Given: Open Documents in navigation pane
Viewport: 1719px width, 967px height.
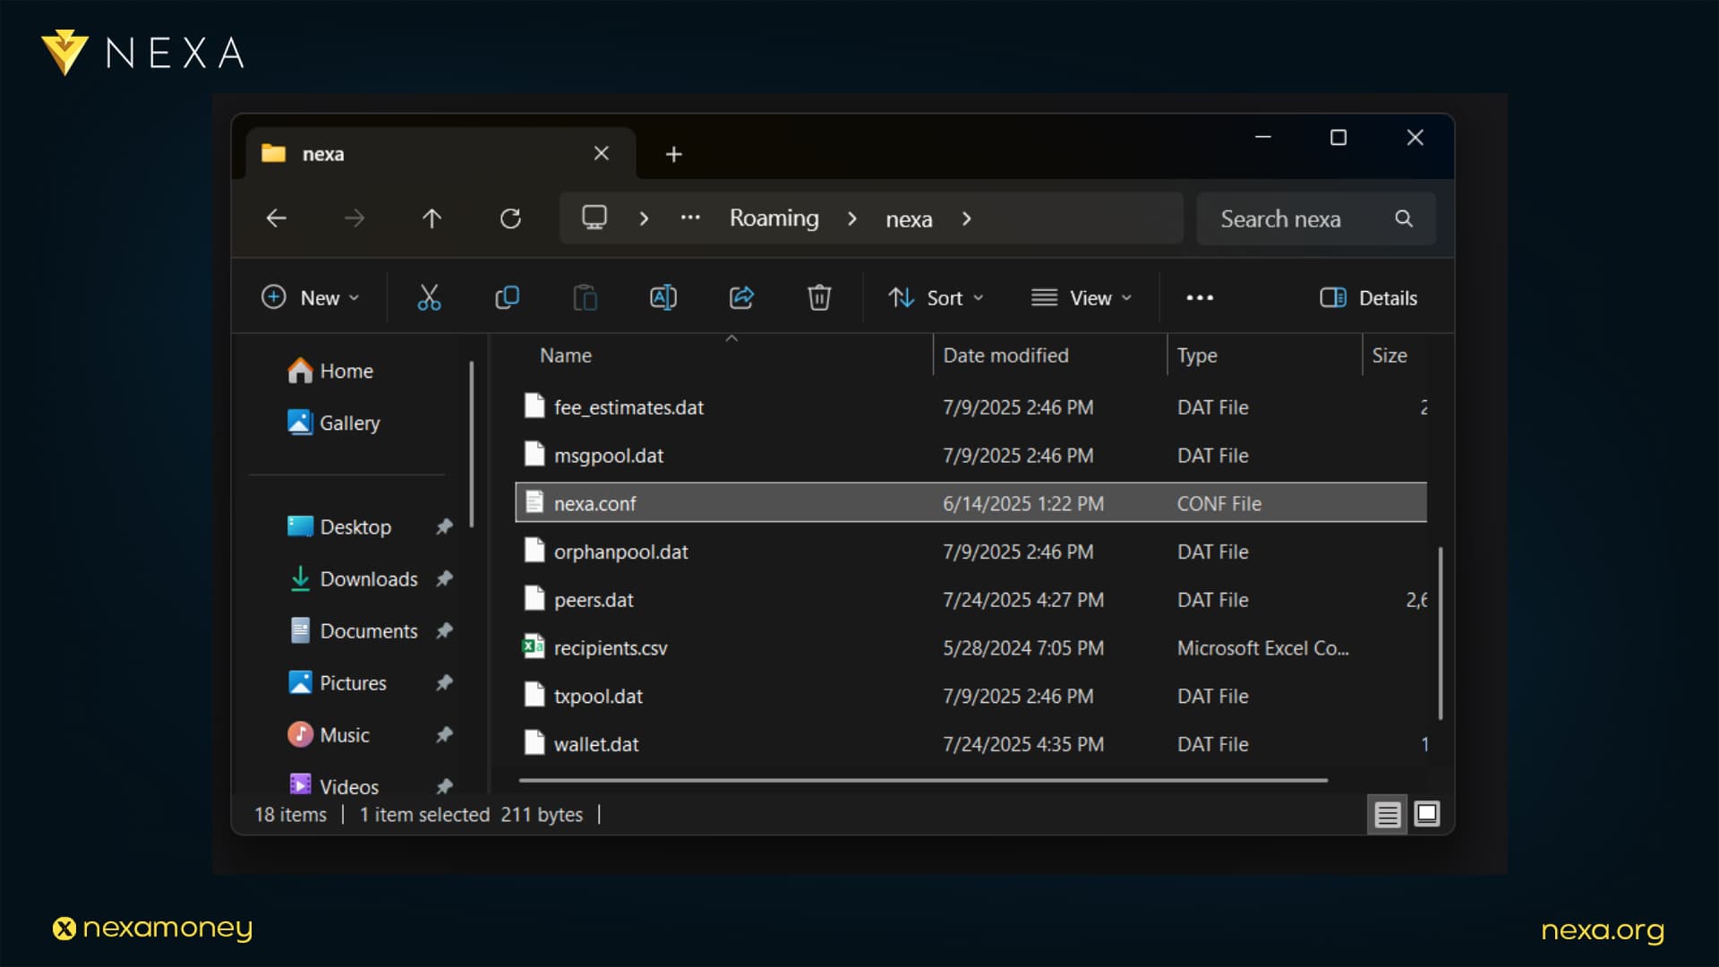Looking at the screenshot, I should (x=352, y=630).
